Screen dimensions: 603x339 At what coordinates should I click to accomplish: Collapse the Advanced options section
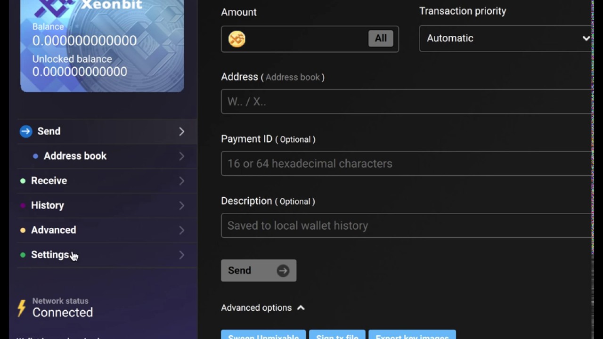pyautogui.click(x=263, y=308)
